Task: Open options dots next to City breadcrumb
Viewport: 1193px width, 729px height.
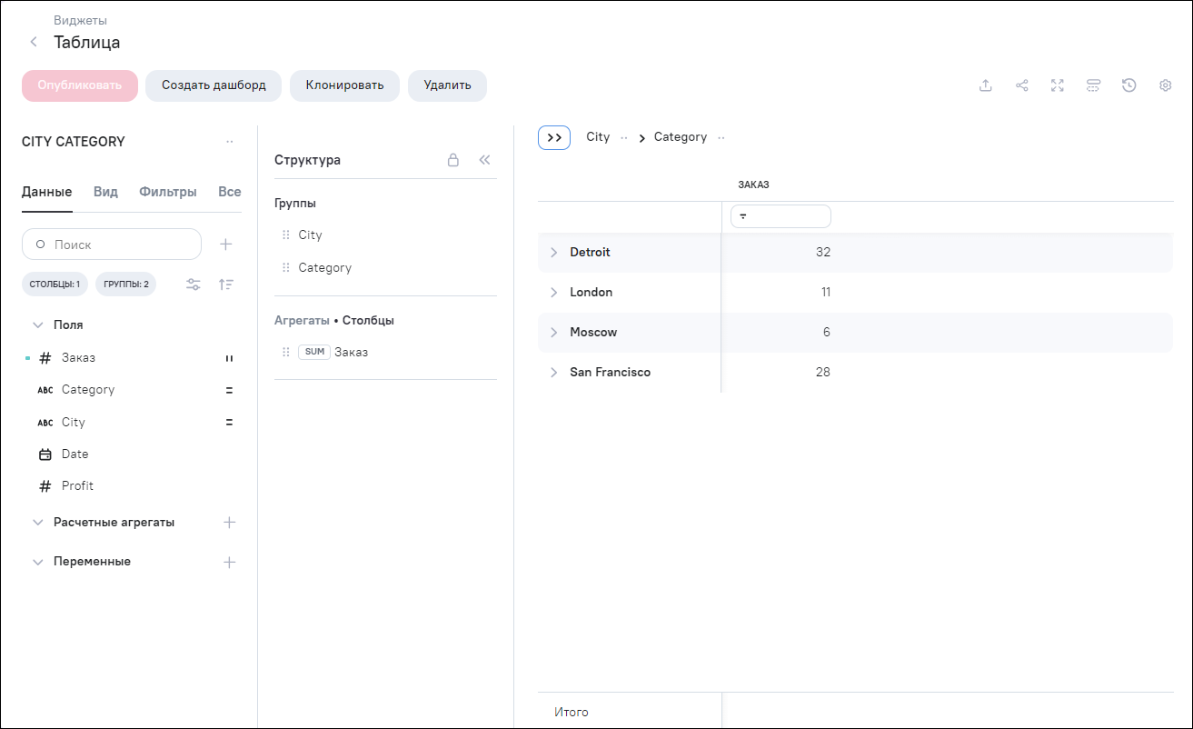Action: [624, 137]
